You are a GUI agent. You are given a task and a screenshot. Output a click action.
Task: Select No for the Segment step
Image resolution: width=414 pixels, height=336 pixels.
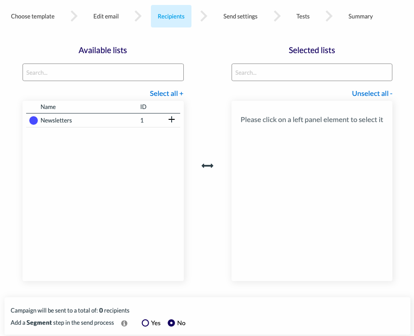171,323
